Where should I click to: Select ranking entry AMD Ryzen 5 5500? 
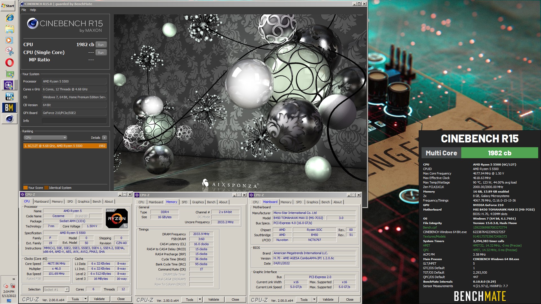click(x=65, y=146)
